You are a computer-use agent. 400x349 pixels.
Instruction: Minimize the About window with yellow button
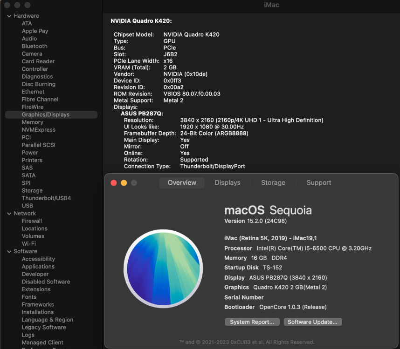(124, 183)
